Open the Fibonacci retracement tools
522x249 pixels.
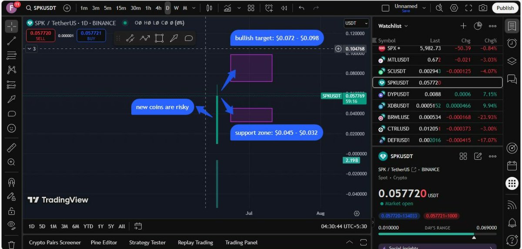(x=12, y=55)
